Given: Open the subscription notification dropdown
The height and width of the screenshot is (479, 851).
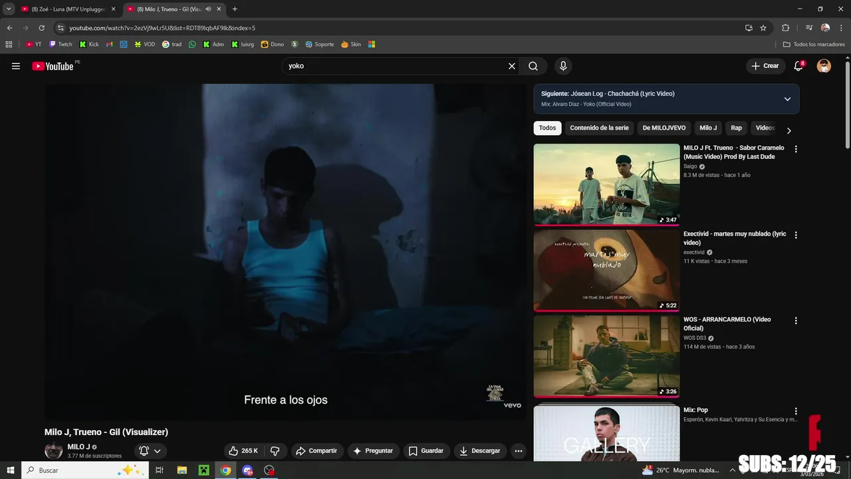Looking at the screenshot, I should coord(150,450).
